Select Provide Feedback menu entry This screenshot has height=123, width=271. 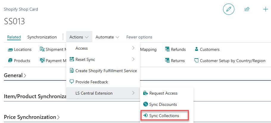coord(103,82)
